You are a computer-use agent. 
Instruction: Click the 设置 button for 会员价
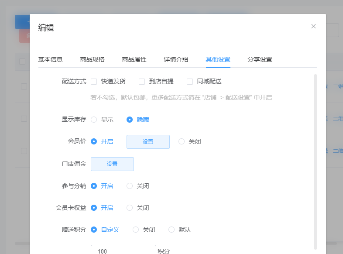[x=148, y=142]
